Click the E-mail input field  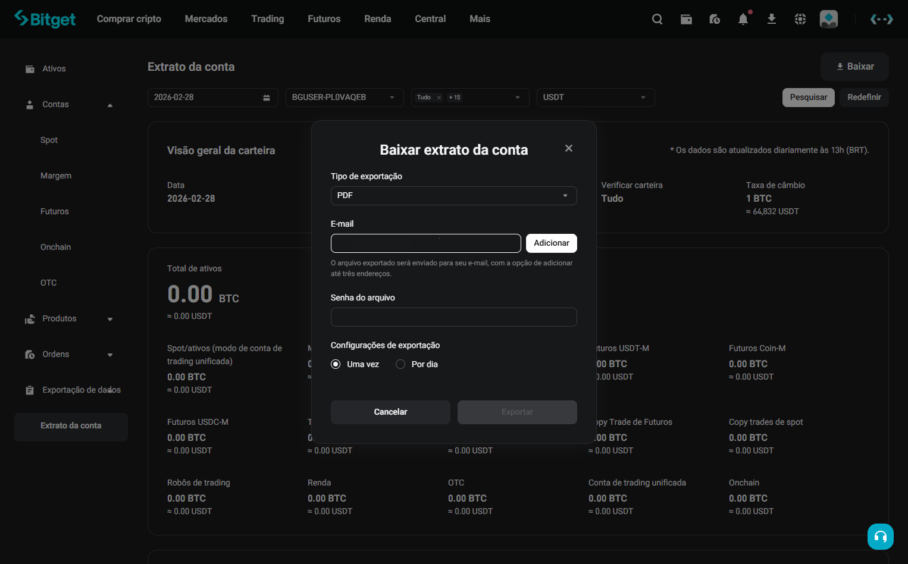pyautogui.click(x=426, y=243)
